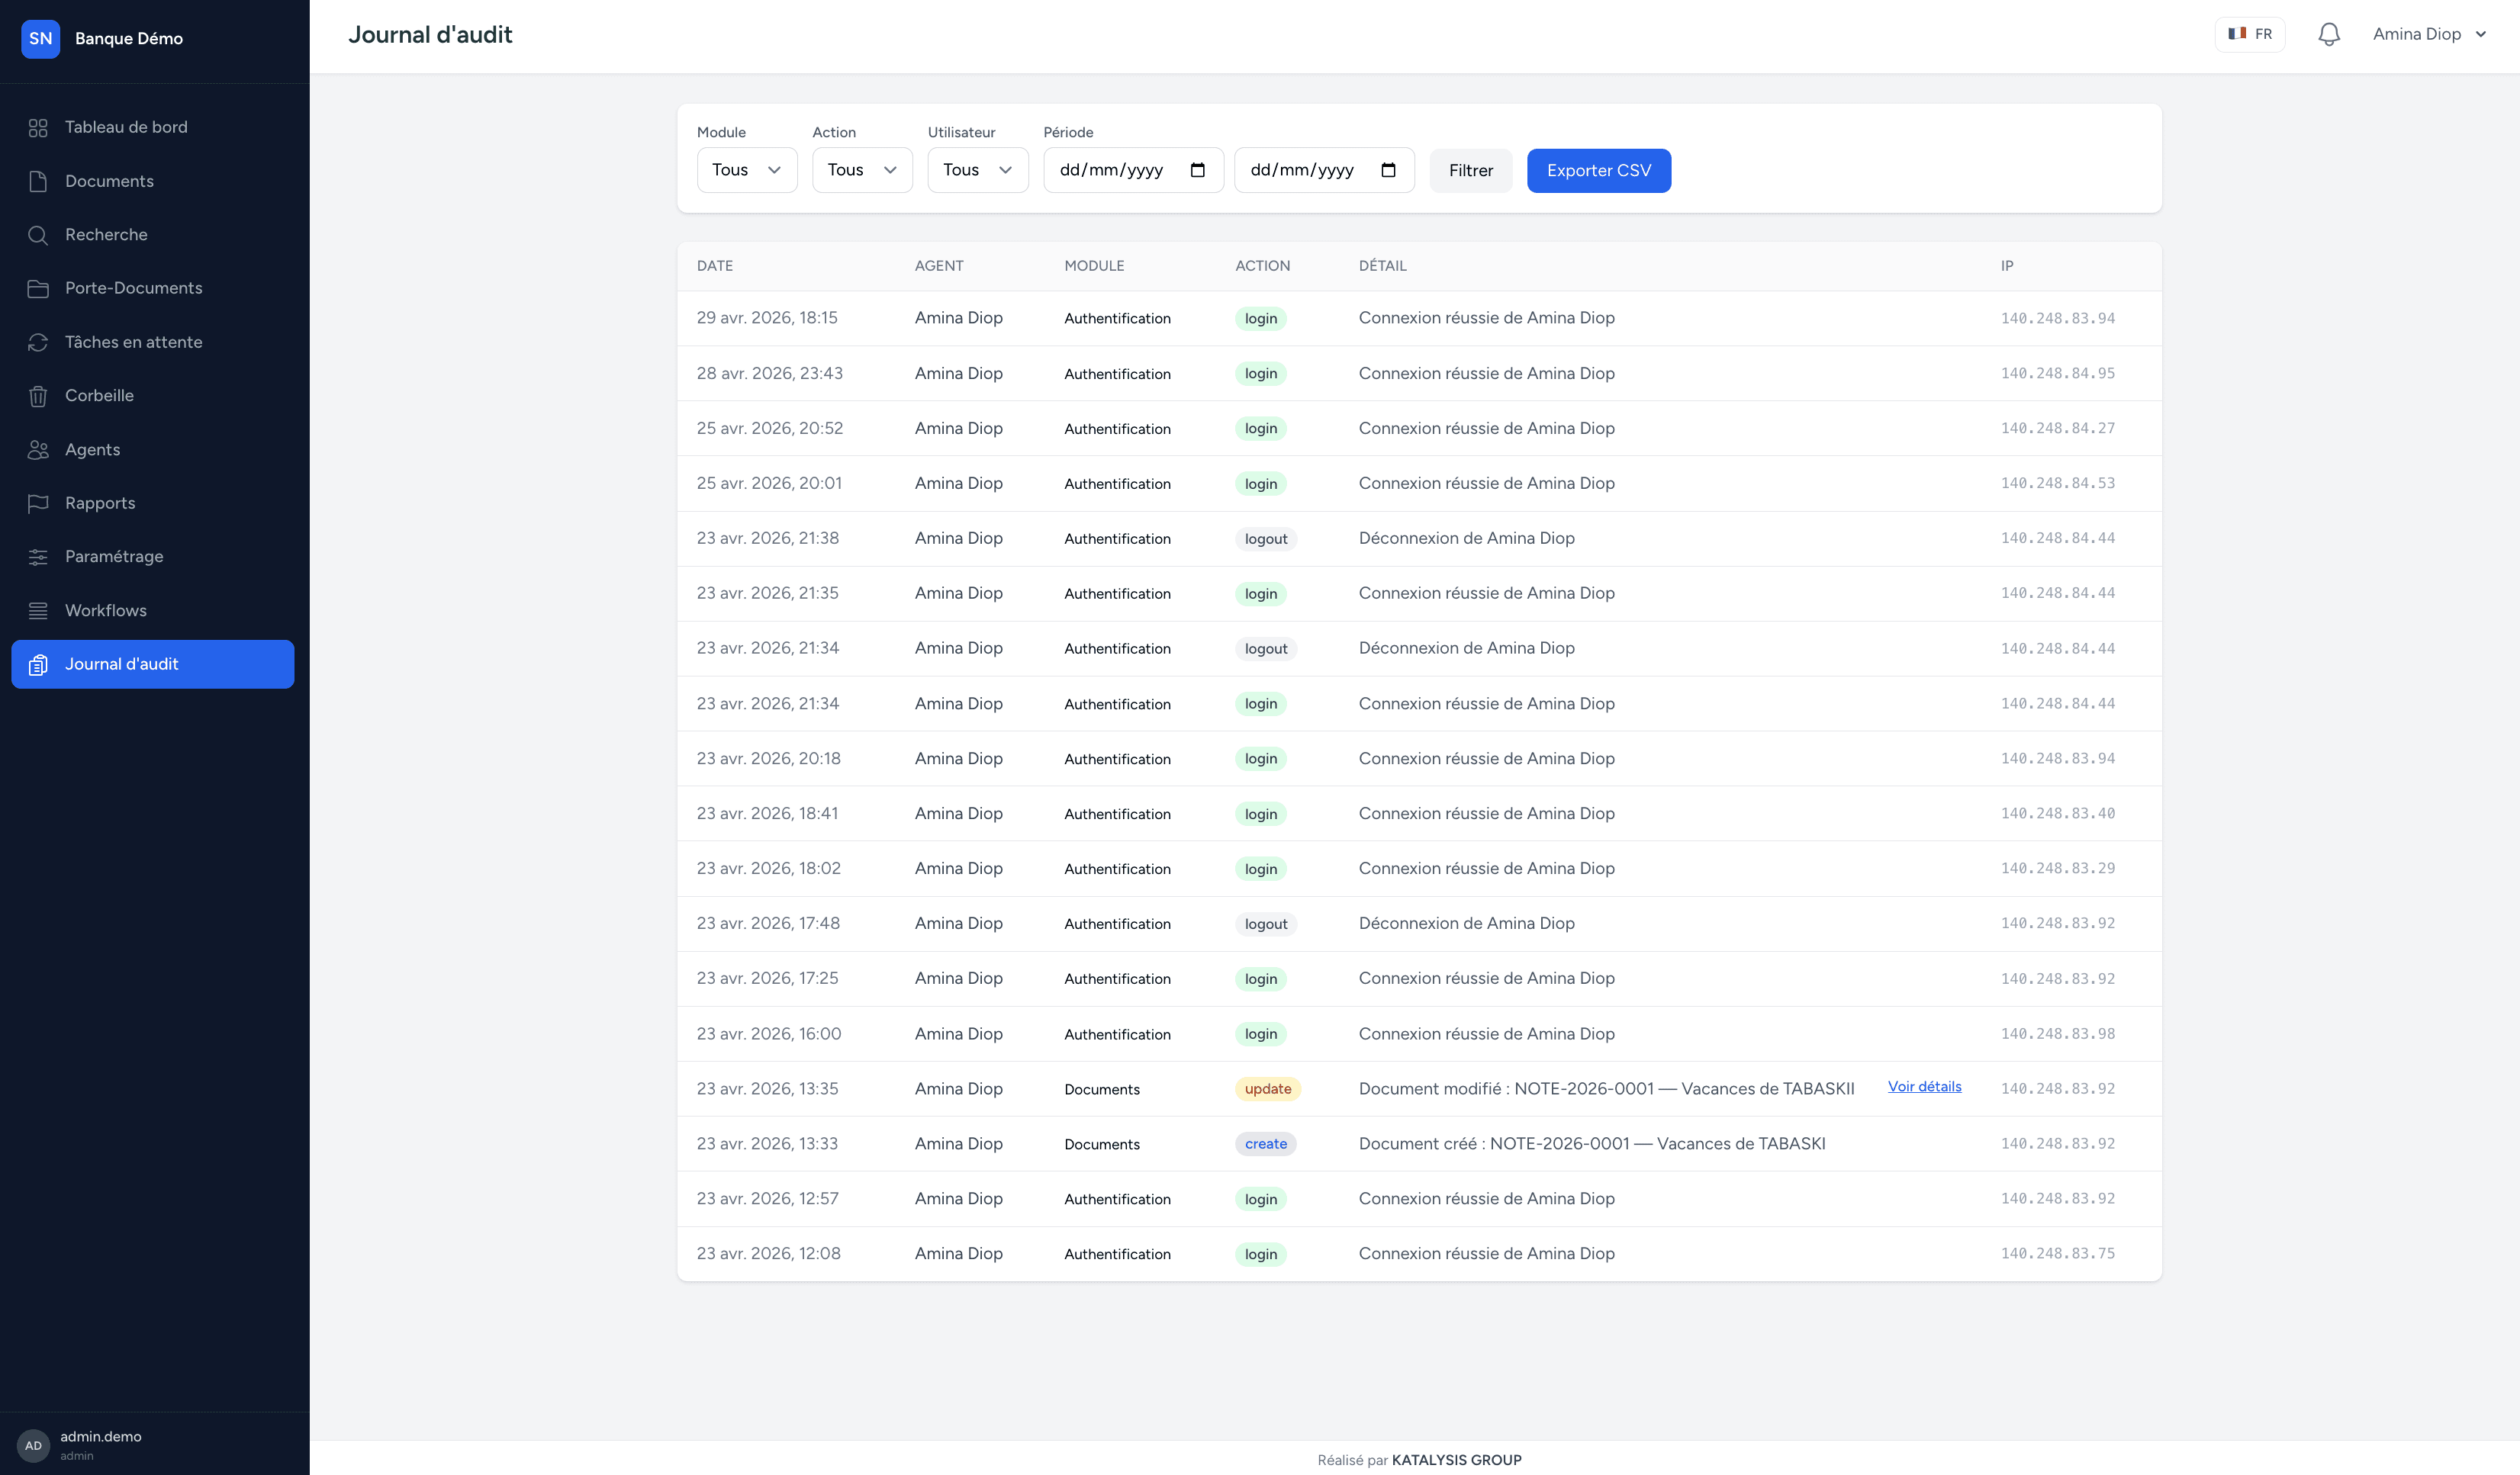Click the date 29 avr. 2026, 18:15
Viewport: 2520px width, 1475px height.
point(767,318)
